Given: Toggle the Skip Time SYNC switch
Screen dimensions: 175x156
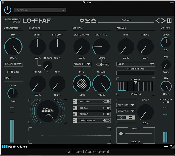Looking at the screenshot, I should [99, 64].
